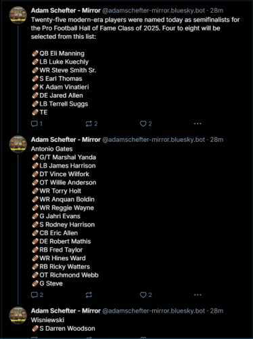Open more options menu on first post
253x339 pixels.
(x=198, y=123)
